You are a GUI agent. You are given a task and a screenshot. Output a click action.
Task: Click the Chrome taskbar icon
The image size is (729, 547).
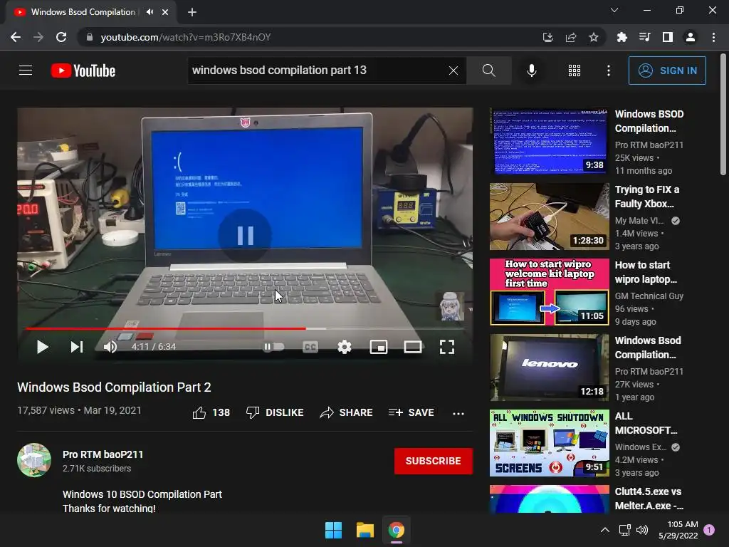pyautogui.click(x=397, y=530)
